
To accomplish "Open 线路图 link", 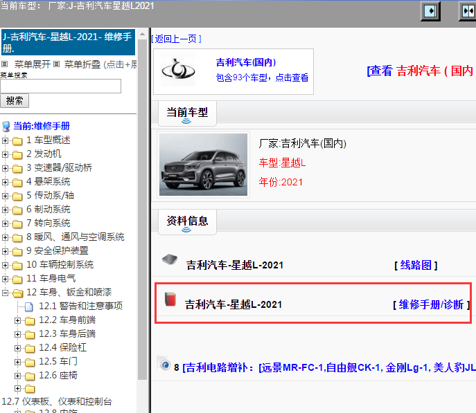I will (416, 265).
